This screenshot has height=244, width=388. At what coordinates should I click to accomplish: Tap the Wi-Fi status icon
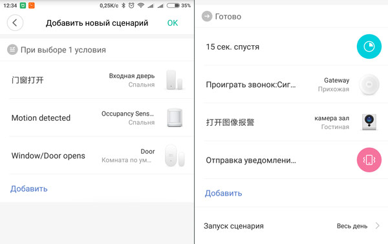pos(141,5)
